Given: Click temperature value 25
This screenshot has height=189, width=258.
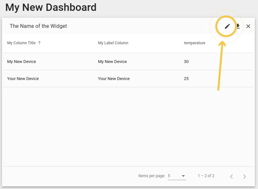Looking at the screenshot, I should [186, 79].
